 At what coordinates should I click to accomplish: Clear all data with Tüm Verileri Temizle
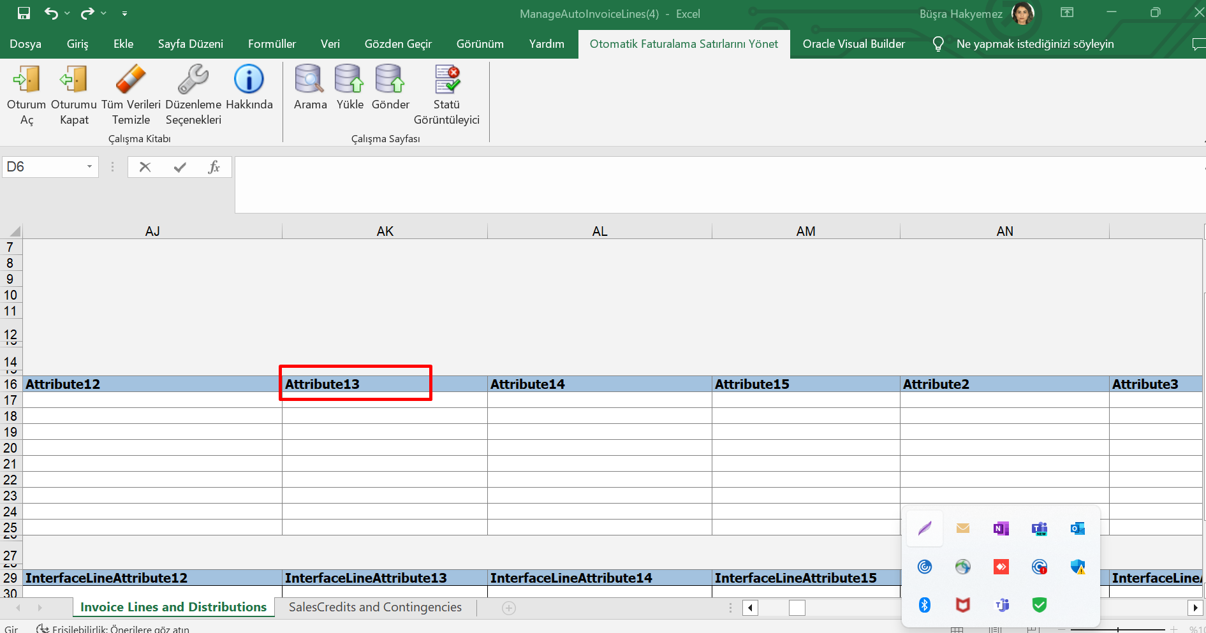tap(131, 96)
